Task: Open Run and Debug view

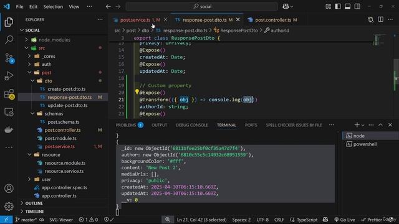Action: 9,76
